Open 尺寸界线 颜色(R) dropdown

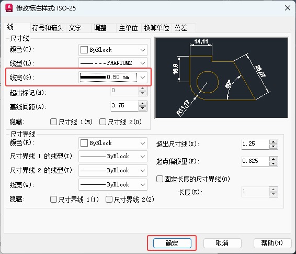pos(113,143)
